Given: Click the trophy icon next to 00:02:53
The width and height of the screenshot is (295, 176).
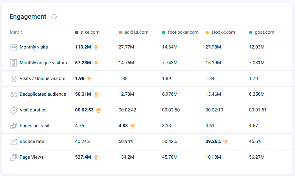Looking at the screenshot, I should pos(98,110).
